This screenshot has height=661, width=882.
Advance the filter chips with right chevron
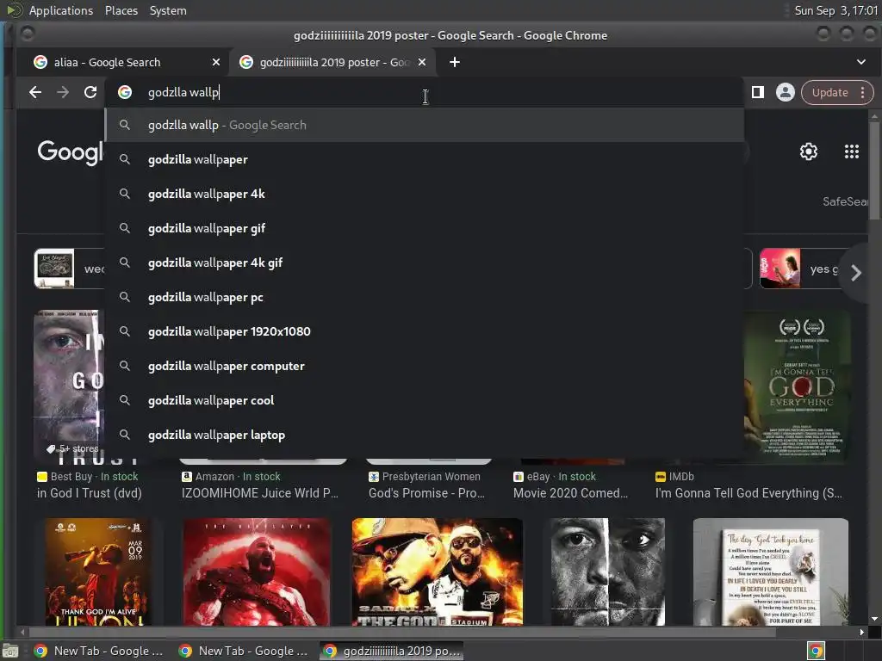point(855,273)
